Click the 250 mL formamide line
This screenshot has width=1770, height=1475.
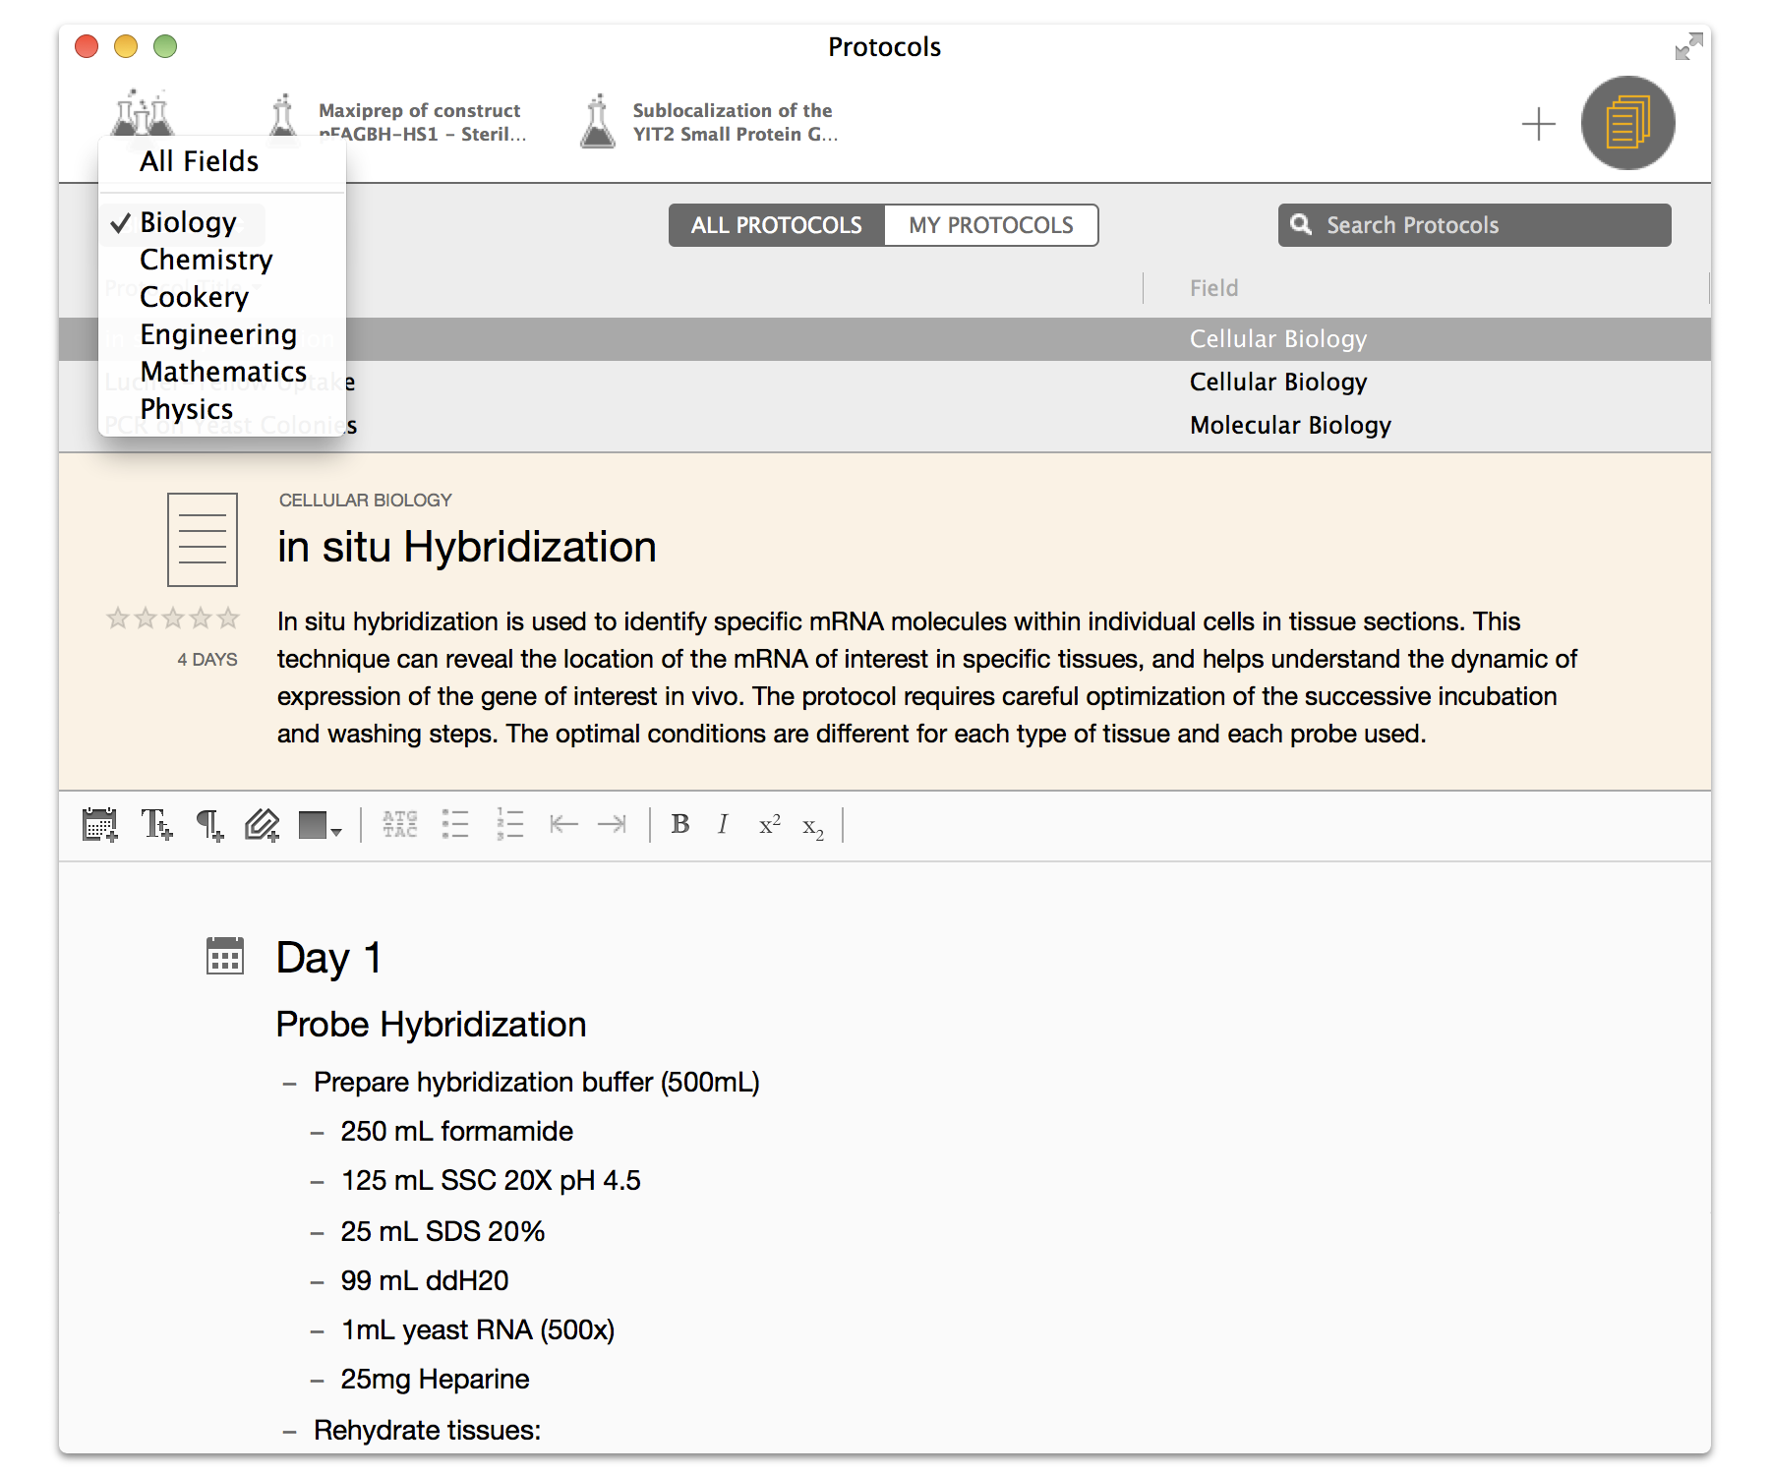pos(457,1132)
